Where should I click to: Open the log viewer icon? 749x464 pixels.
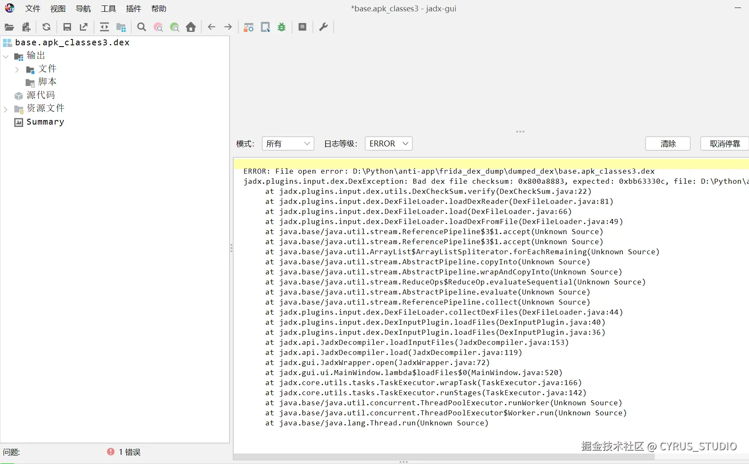[302, 27]
